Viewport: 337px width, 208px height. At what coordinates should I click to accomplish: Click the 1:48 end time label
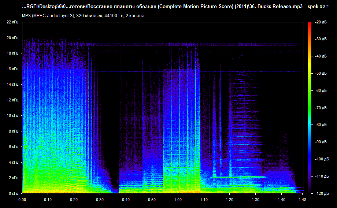(x=303, y=200)
